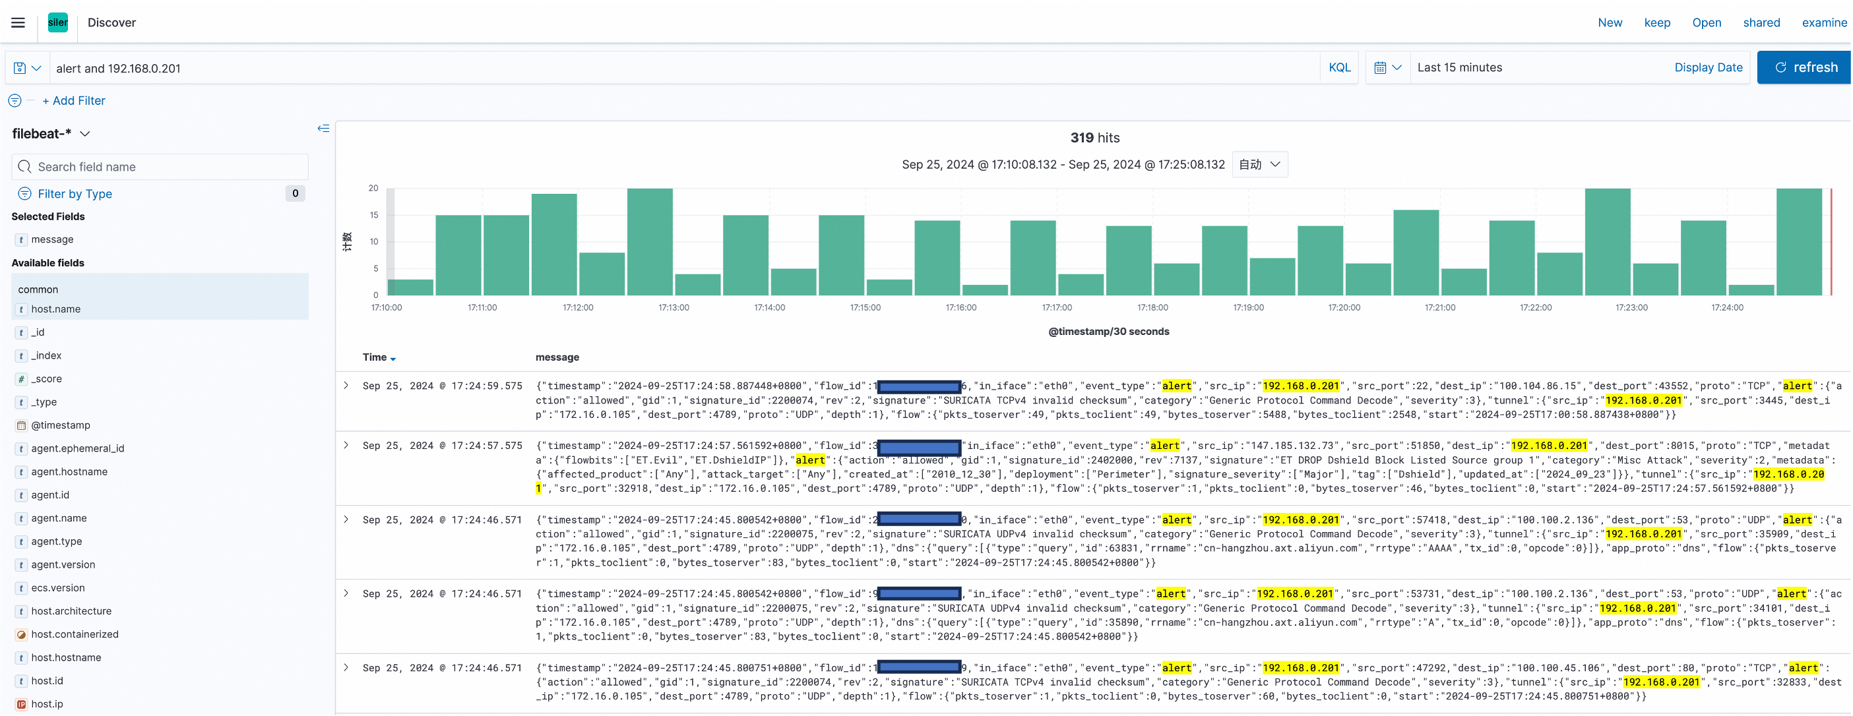Click the filter type count badge 0
Screen dimensions: 1853x716
coord(295,193)
